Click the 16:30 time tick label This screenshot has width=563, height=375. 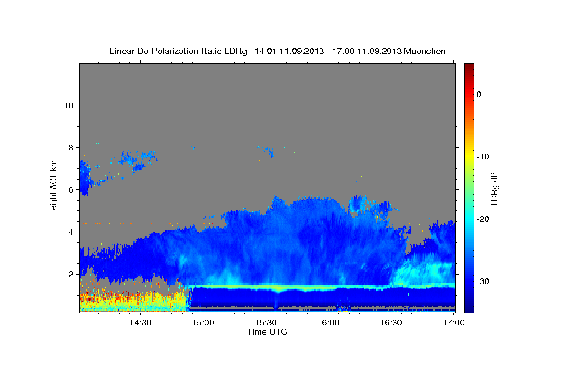(x=391, y=322)
